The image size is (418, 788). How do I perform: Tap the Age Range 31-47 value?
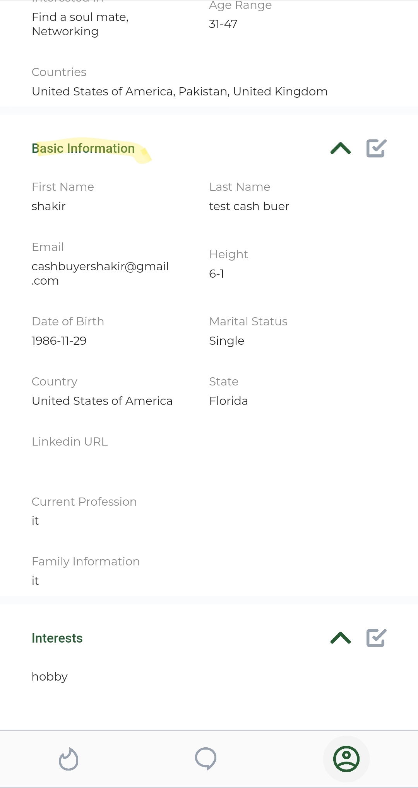coord(223,24)
